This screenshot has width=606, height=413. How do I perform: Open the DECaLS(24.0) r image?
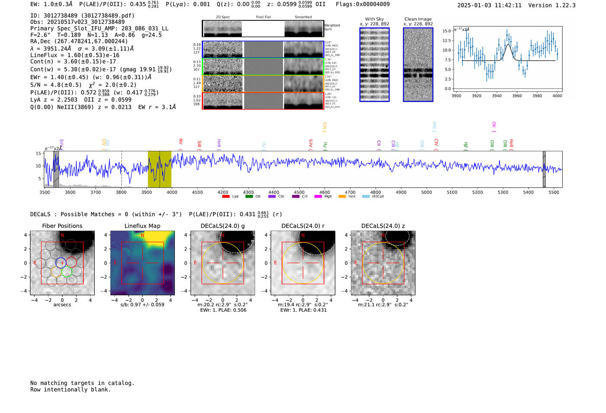[303, 263]
